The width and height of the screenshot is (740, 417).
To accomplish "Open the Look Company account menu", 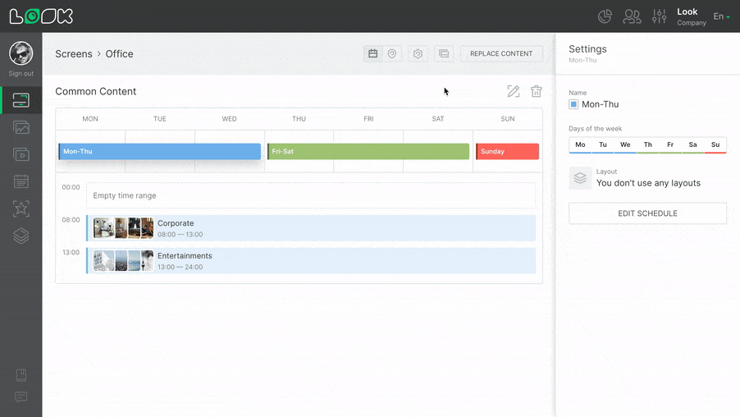I will pos(691,16).
